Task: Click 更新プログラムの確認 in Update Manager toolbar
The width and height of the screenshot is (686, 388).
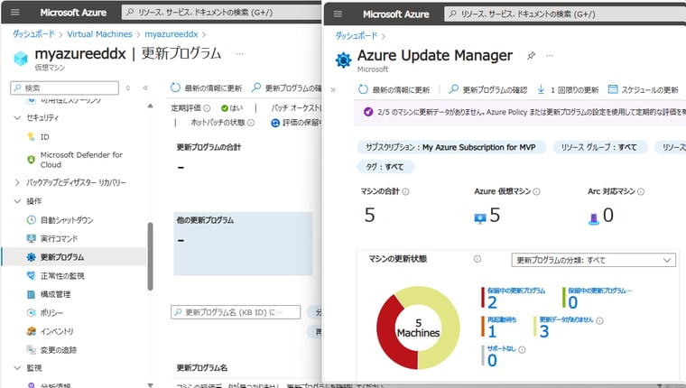Action: (x=488, y=89)
